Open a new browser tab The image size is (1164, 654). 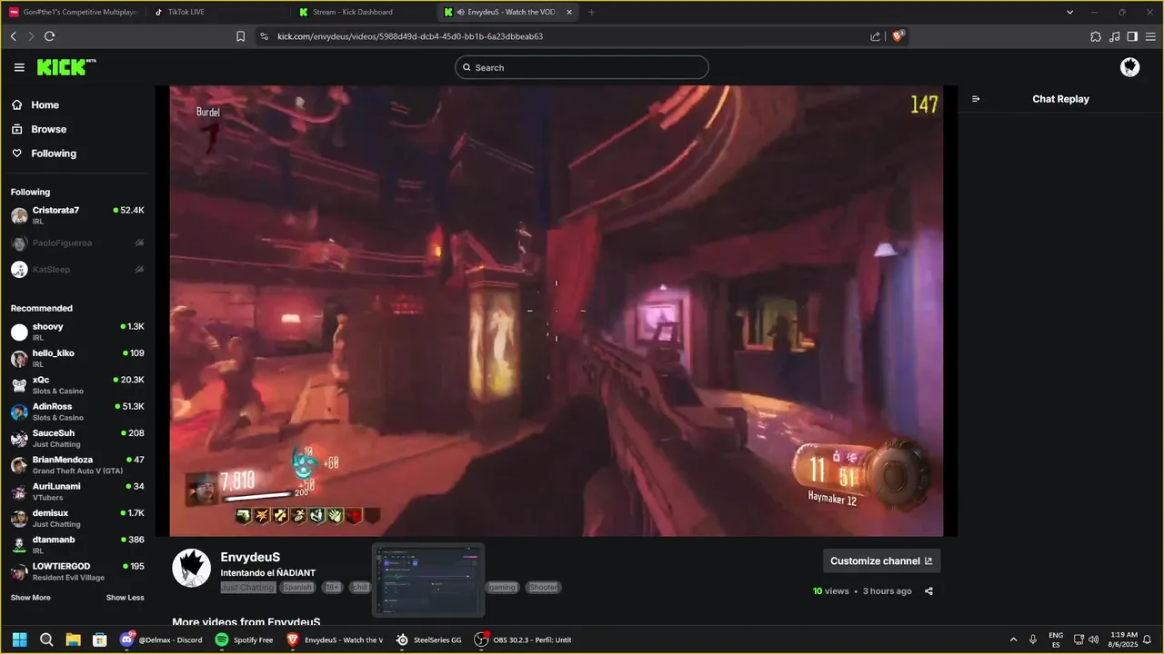591,12
